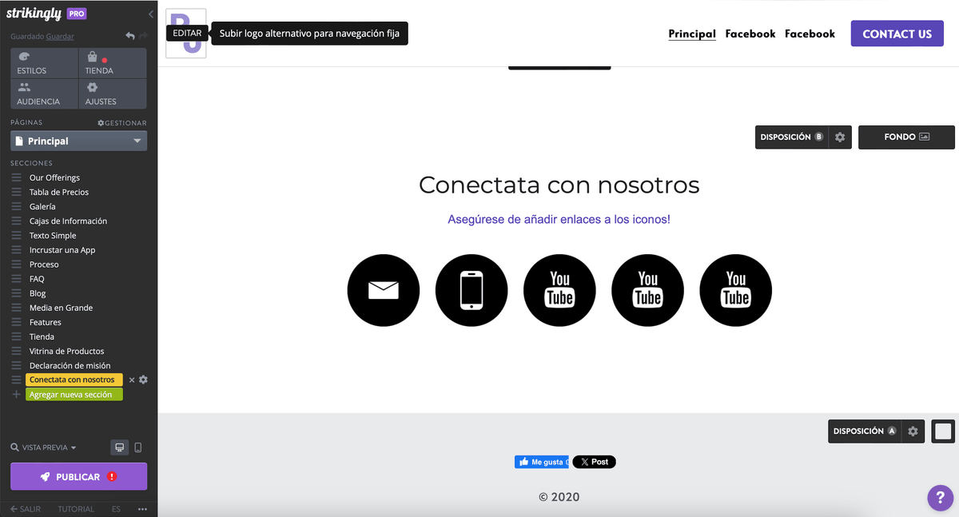Select the Tienda section in list
Viewport: 959px width, 517px height.
[42, 336]
